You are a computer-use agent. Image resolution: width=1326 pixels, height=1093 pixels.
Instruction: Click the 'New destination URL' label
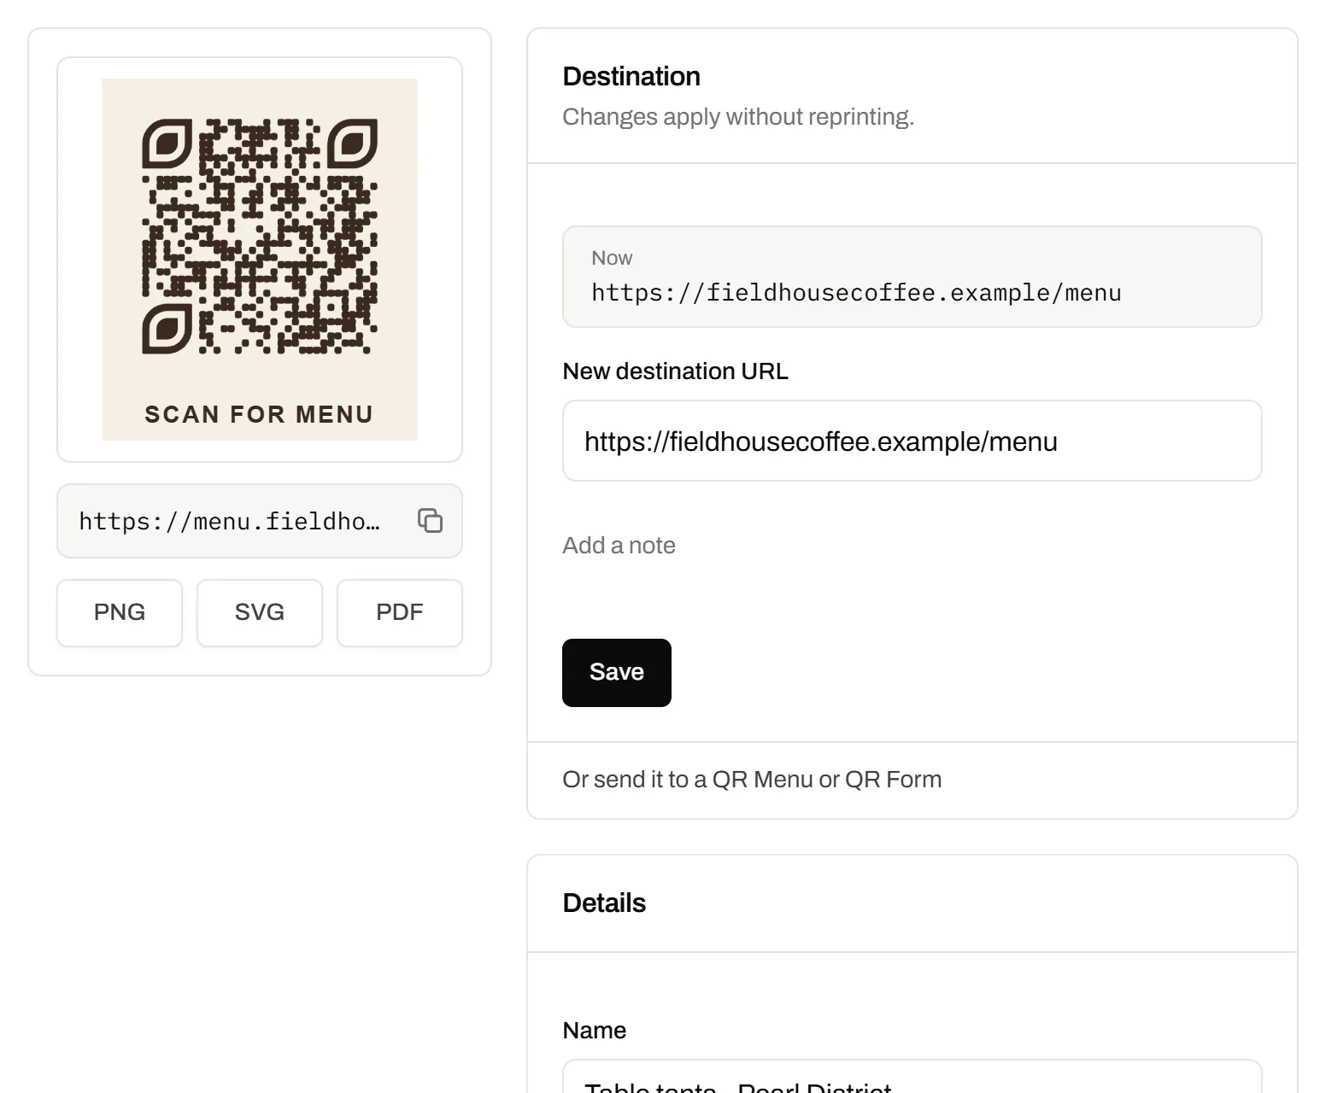point(675,371)
